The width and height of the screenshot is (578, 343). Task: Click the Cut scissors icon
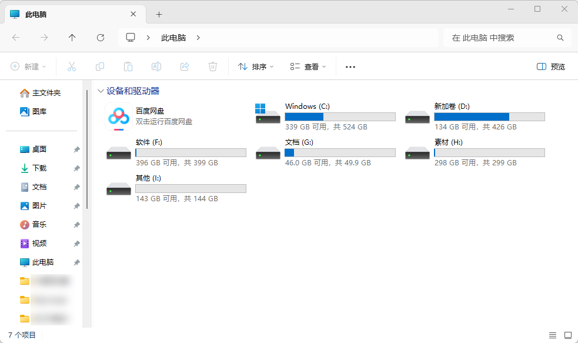[x=72, y=66]
